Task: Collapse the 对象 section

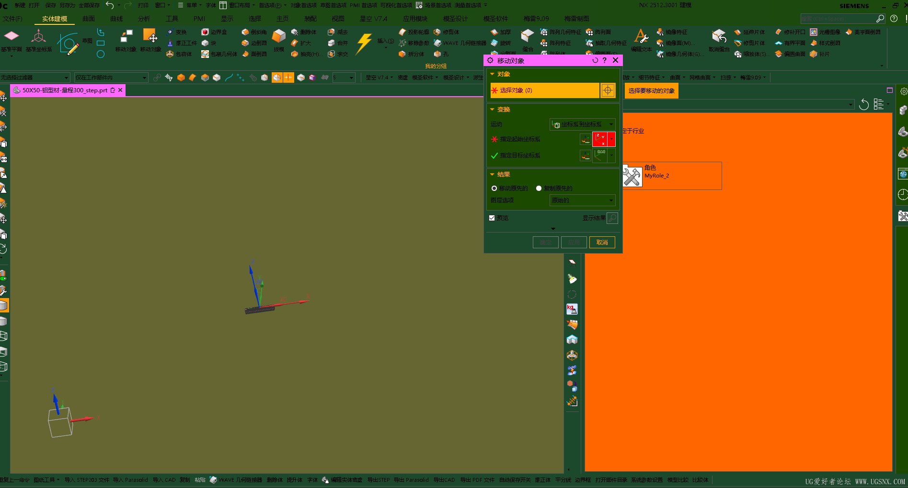Action: 492,74
